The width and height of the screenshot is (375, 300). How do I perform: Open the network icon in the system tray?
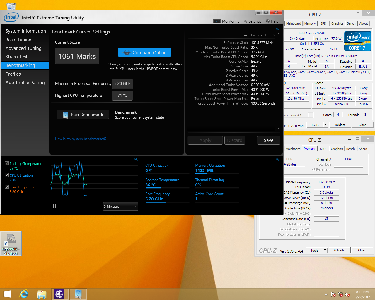(x=340, y=294)
